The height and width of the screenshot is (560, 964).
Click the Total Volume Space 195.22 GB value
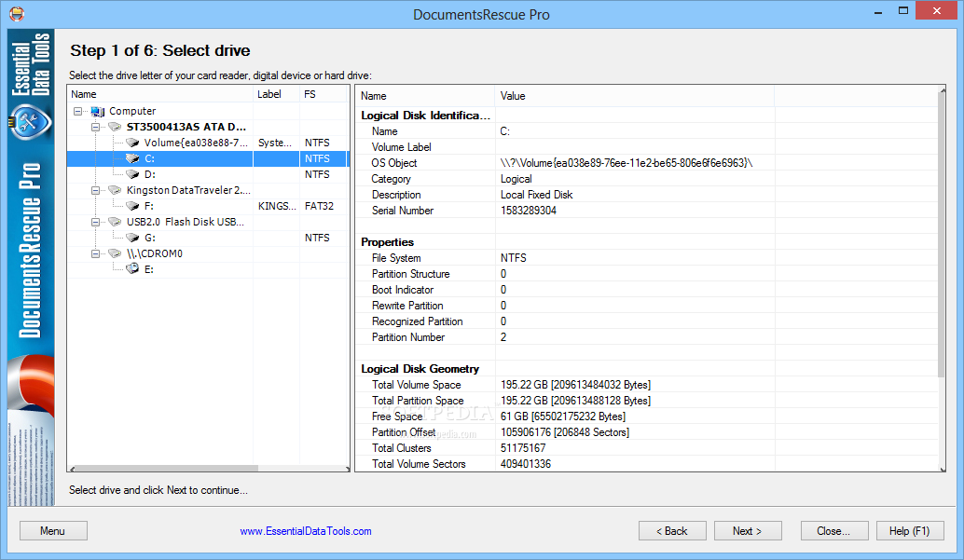point(575,385)
